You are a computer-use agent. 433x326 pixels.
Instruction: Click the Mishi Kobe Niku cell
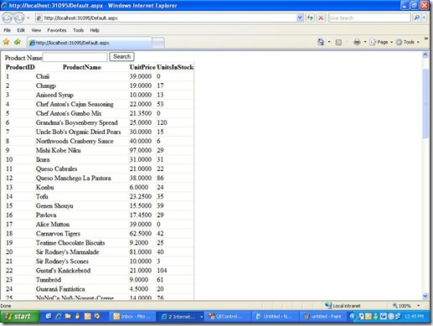tap(59, 150)
